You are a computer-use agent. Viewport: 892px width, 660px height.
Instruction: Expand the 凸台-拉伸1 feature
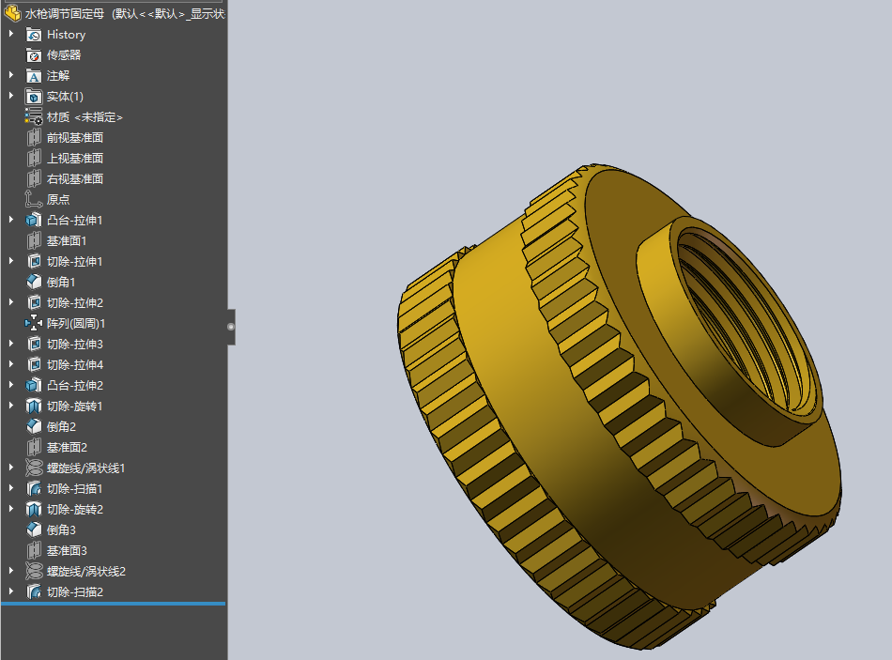[x=11, y=220]
